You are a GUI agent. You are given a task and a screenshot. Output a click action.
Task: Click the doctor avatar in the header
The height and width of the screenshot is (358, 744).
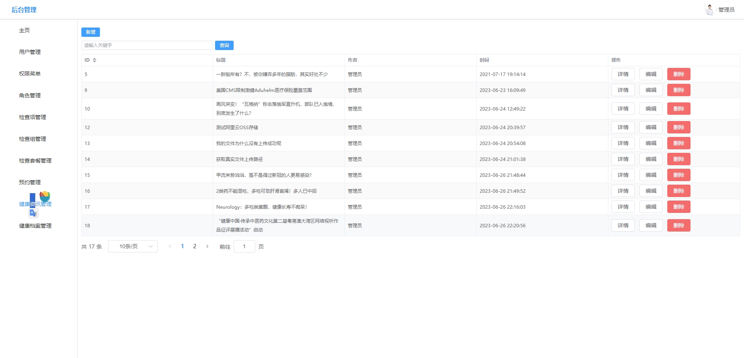(710, 10)
